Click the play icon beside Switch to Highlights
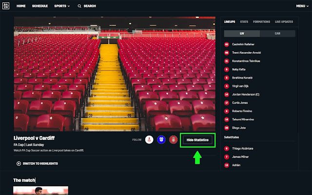 click(19, 164)
